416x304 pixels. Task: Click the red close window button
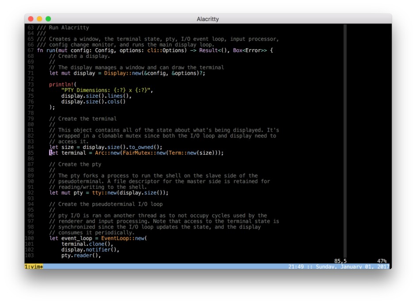(x=31, y=19)
